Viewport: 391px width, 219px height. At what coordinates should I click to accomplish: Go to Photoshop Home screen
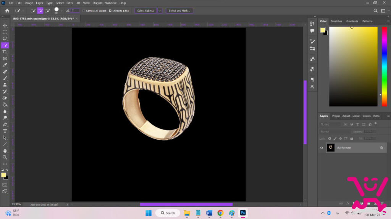tap(7, 11)
